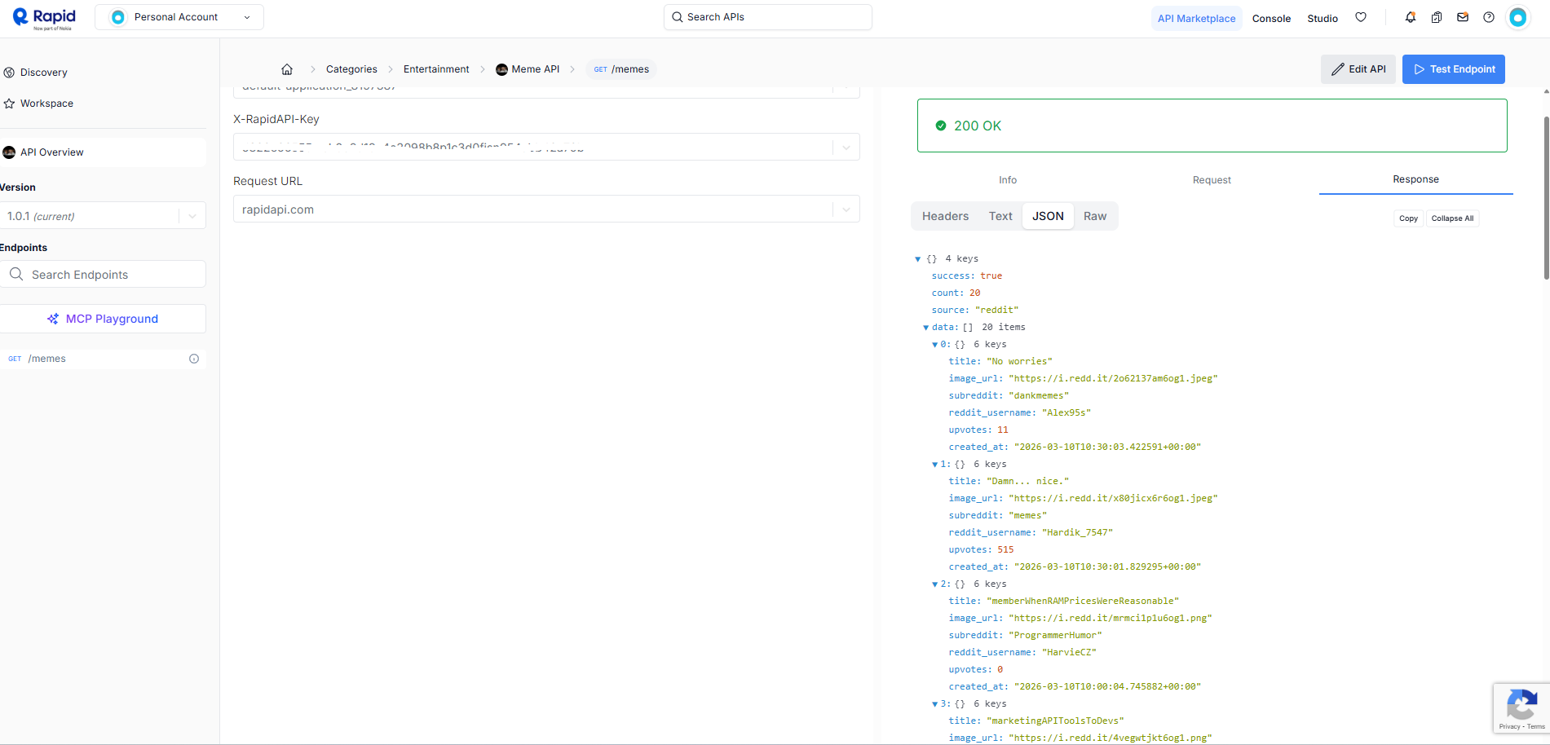This screenshot has width=1550, height=745.
Task: Click the "https://i.redd.it/2o62137am6og1.jpeg" image URL
Action: pos(1113,379)
